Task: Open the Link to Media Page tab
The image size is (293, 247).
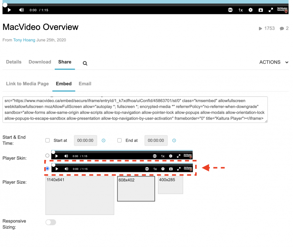Action: tap(27, 84)
